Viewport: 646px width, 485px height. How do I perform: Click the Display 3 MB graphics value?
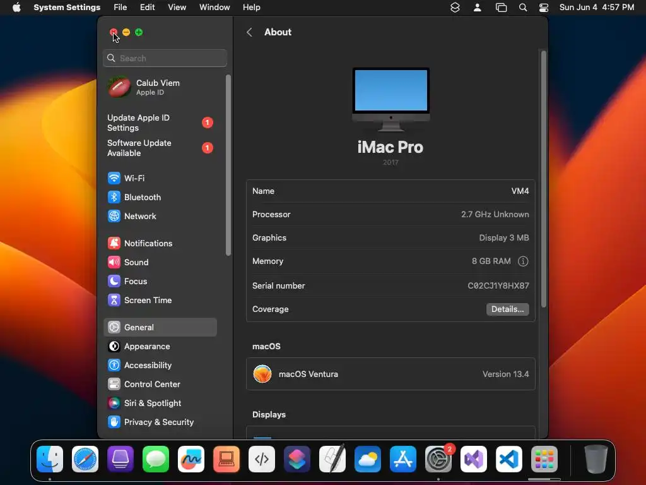tap(504, 238)
